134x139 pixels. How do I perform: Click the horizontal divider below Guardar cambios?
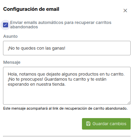(x=67, y=136)
